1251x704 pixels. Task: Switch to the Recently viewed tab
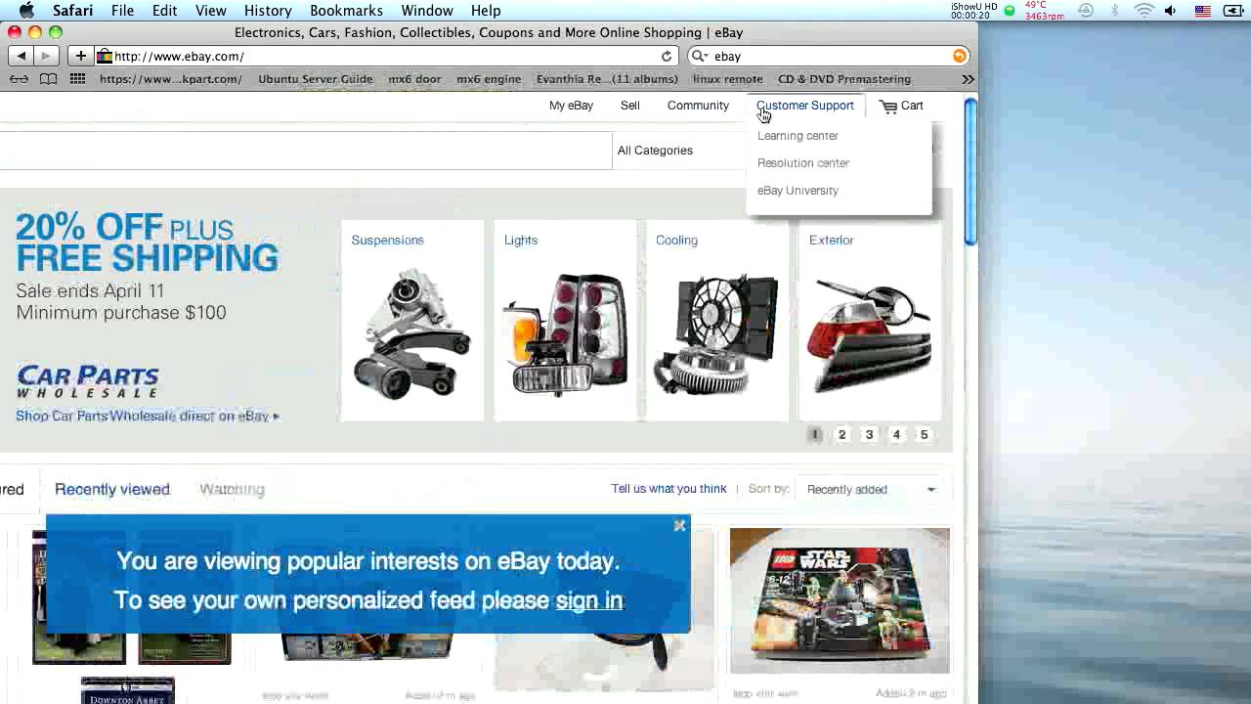pos(112,489)
